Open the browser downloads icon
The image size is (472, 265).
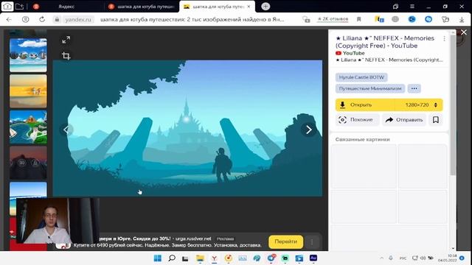click(x=462, y=20)
